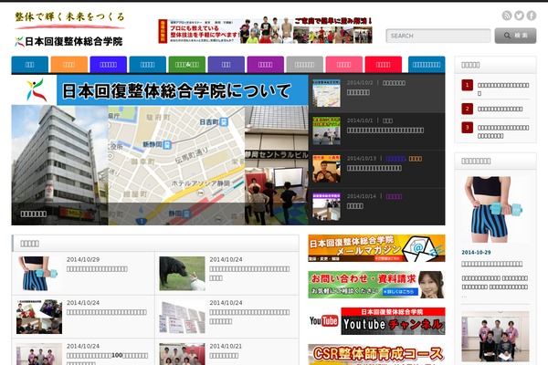This screenshot has height=365, width=548.
Task: Open the article dated 2014/10/21
Action: tap(227, 352)
